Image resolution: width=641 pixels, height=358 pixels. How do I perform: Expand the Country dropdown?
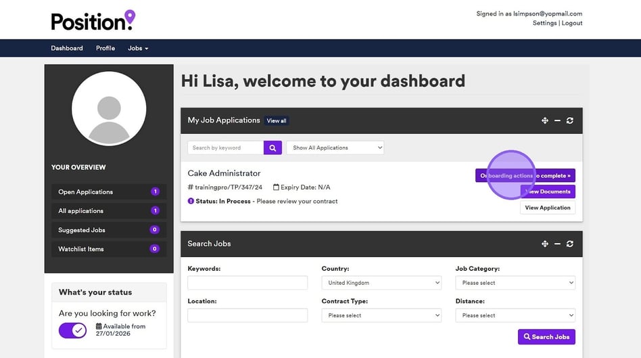381,283
